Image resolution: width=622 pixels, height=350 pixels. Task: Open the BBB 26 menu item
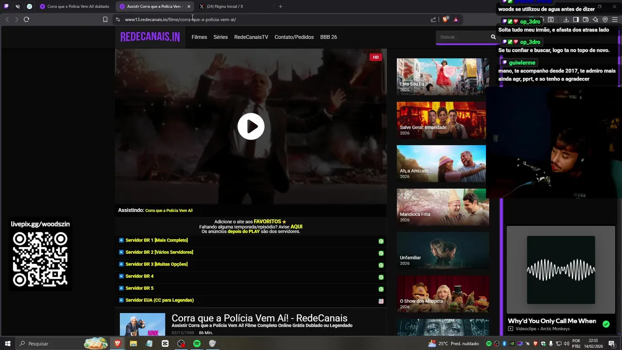click(328, 37)
